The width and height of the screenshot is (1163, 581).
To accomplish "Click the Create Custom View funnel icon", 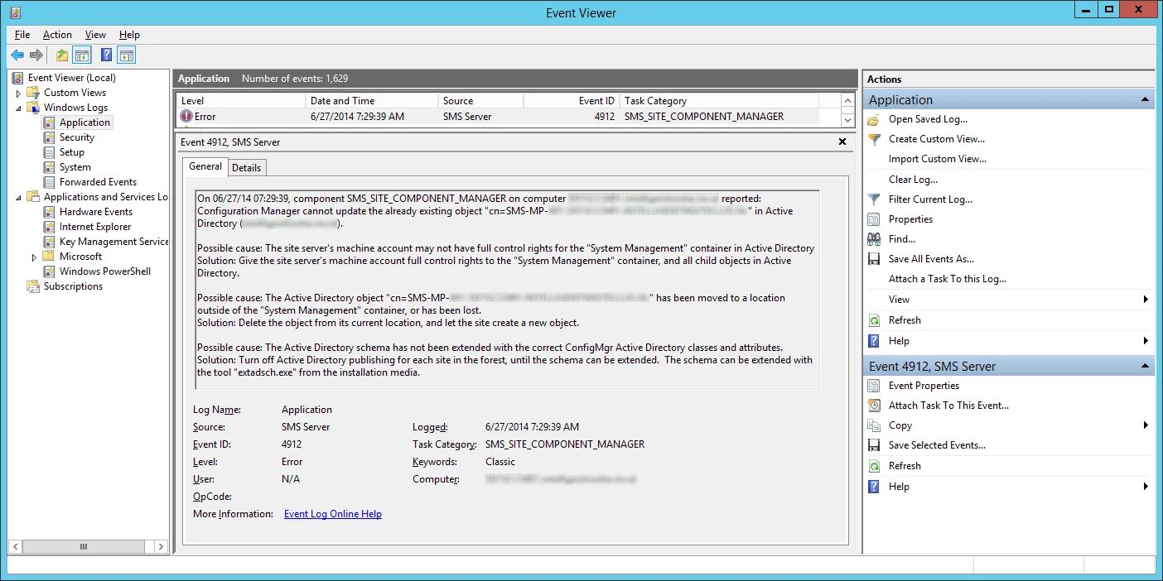I will coord(874,139).
